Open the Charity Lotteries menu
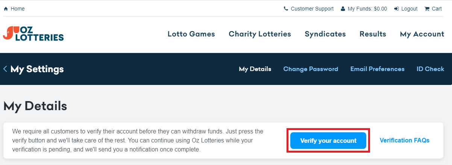 260,34
